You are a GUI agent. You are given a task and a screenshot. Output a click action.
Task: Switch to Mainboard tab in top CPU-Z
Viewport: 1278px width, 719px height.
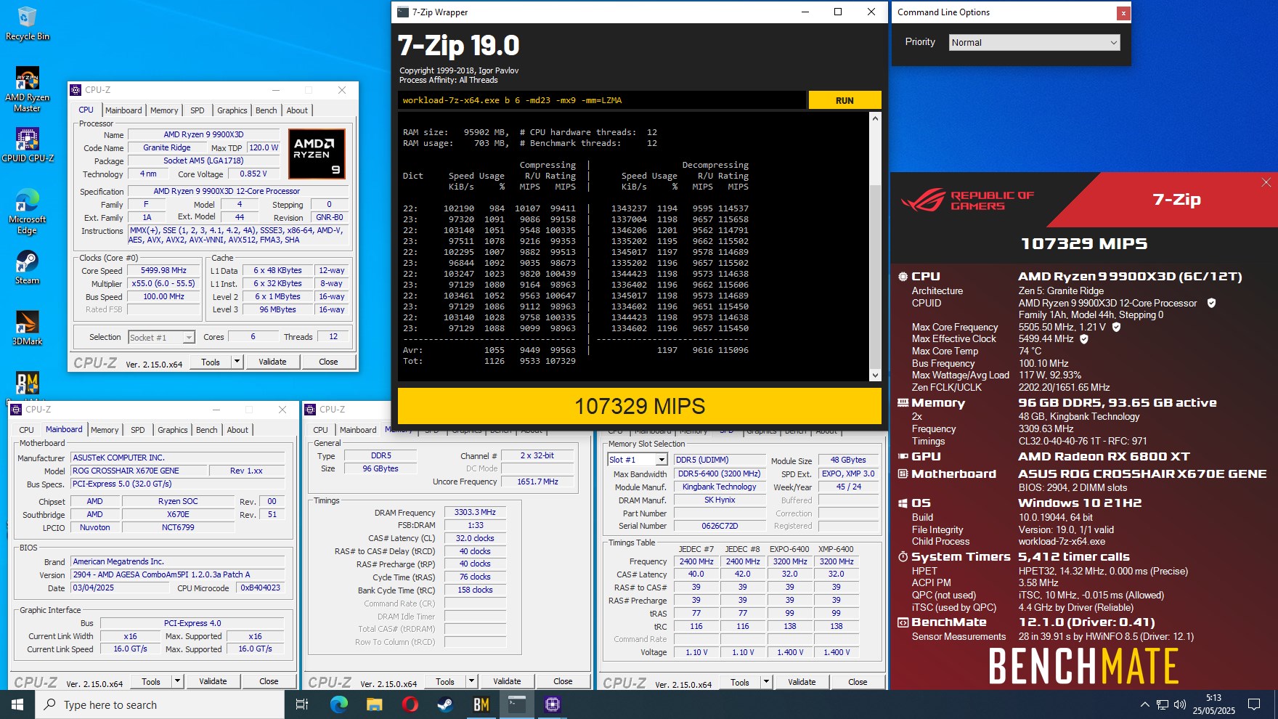(x=123, y=110)
